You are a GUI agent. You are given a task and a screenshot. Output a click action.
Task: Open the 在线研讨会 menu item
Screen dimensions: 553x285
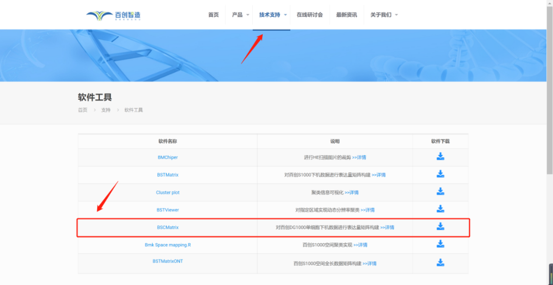[x=310, y=15]
